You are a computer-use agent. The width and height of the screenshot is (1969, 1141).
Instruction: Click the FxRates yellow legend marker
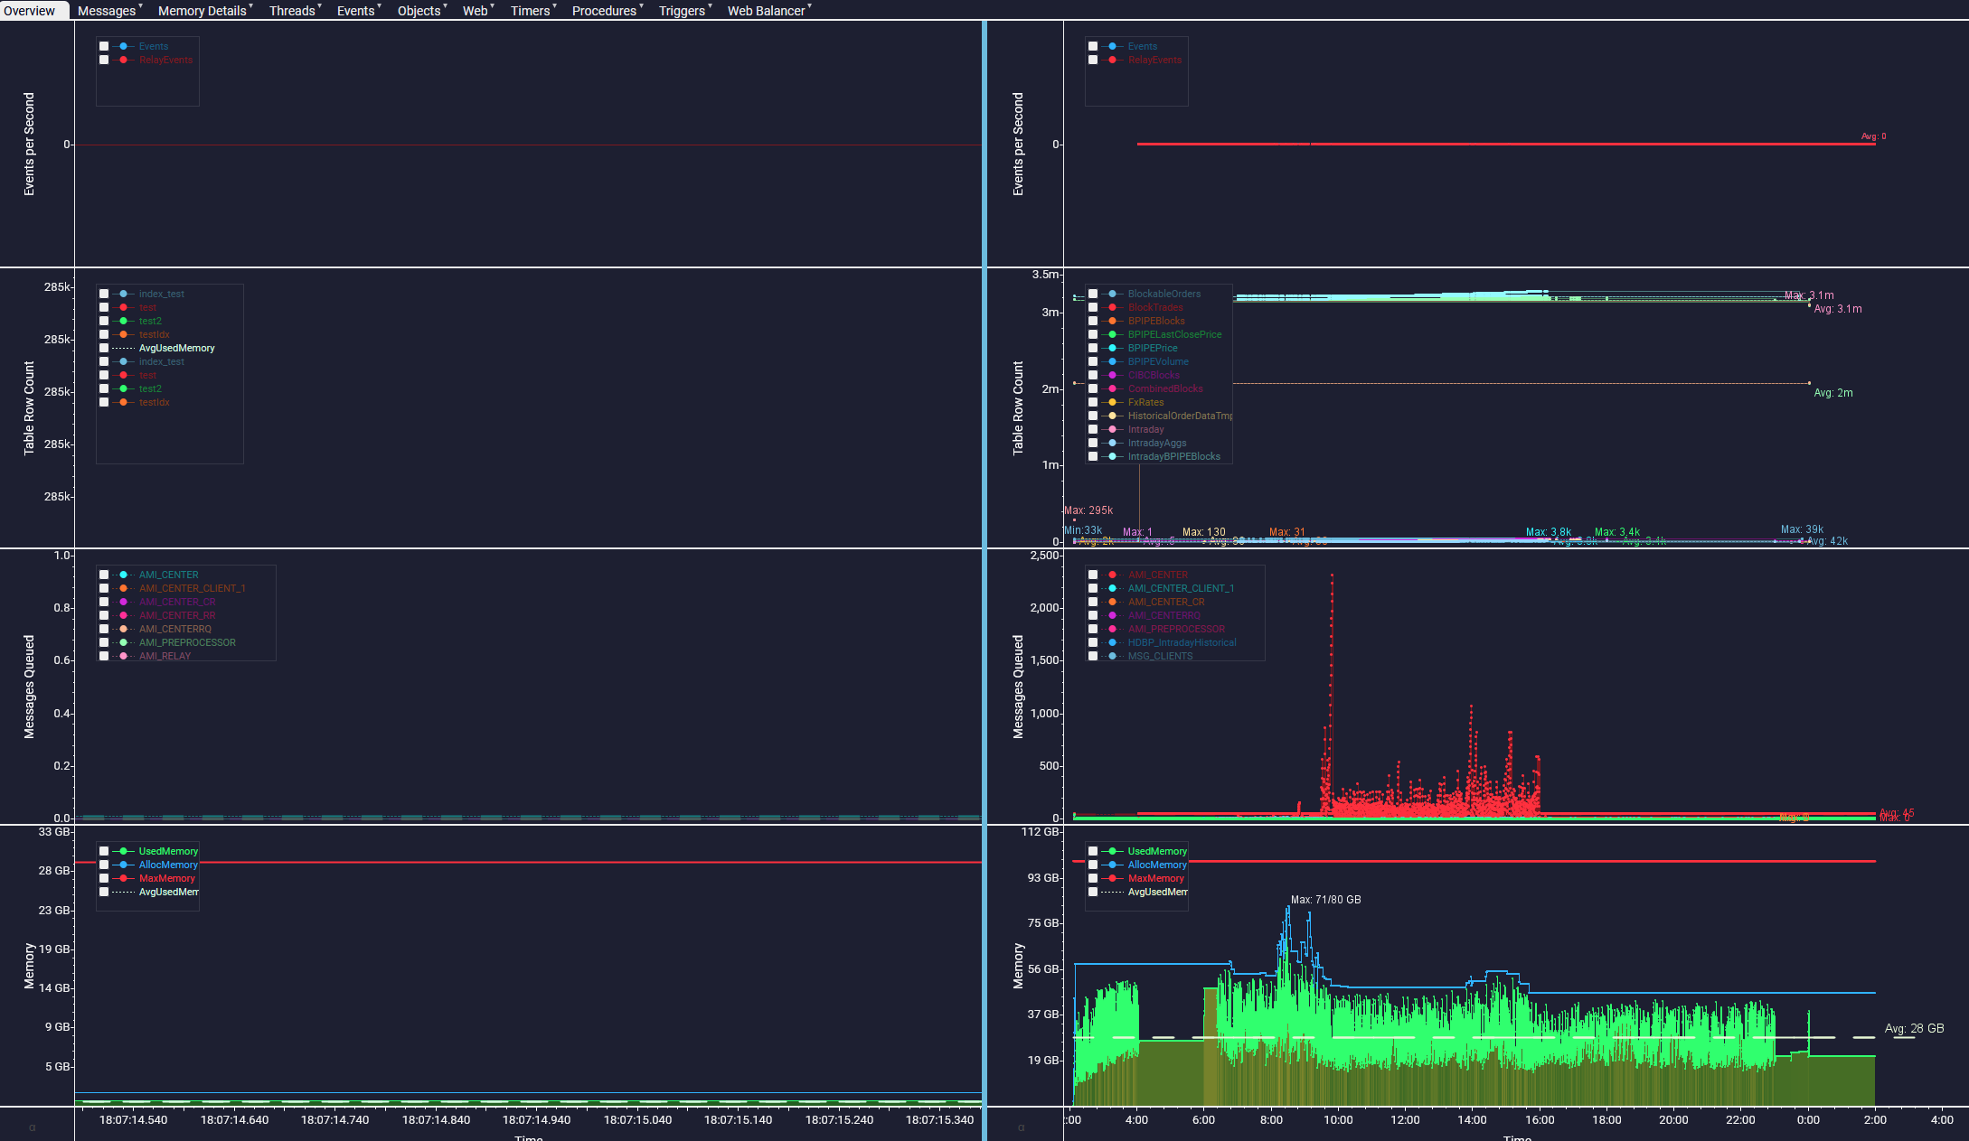1112,402
